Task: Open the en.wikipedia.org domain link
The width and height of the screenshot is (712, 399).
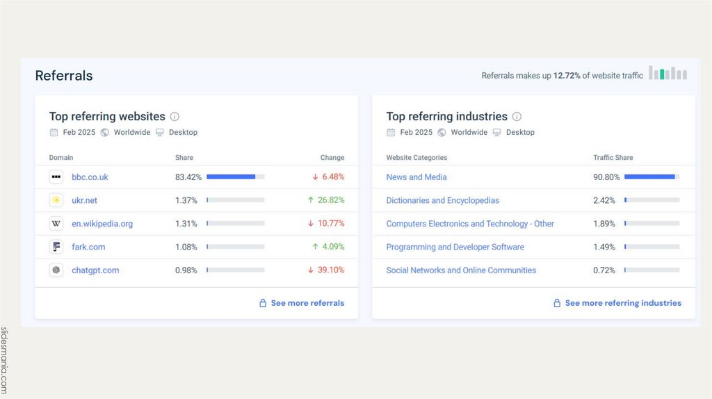Action: 102,224
